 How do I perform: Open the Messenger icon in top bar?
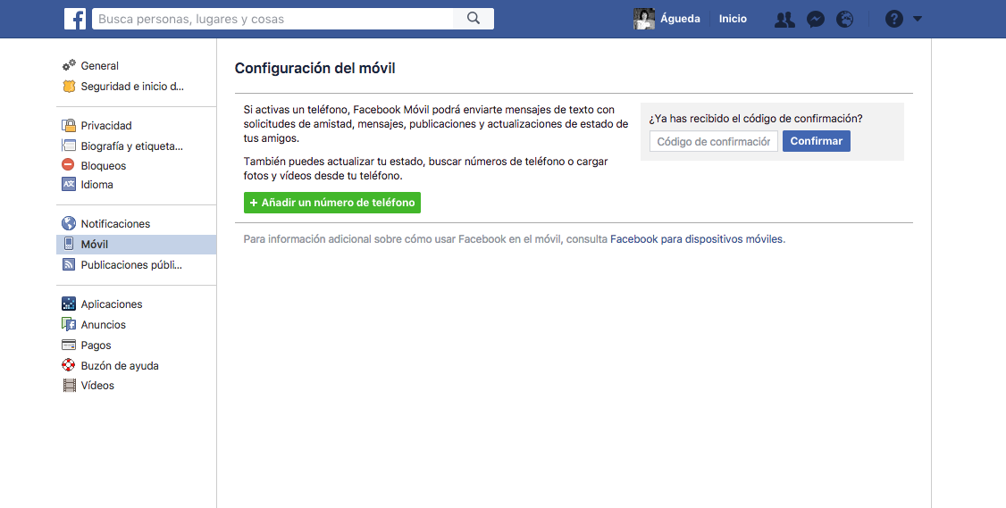coord(816,20)
